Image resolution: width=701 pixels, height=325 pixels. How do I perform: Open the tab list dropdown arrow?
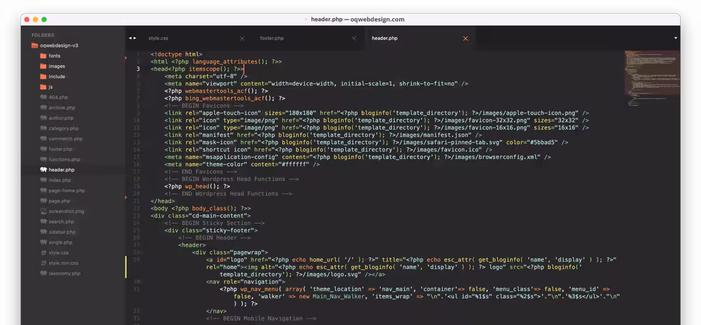676,38
